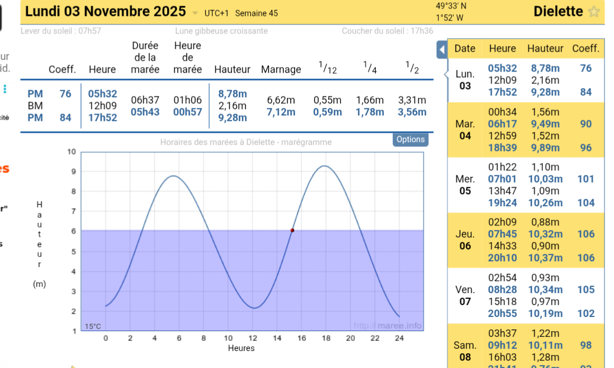Click the maree.info watermark link on graph

coord(388,325)
